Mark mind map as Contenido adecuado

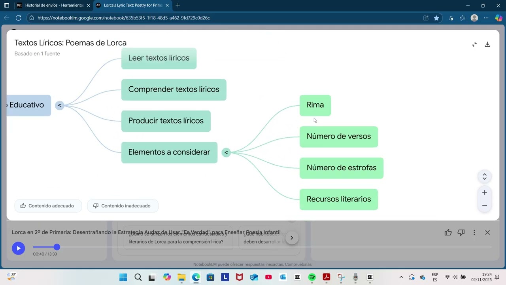(x=48, y=206)
